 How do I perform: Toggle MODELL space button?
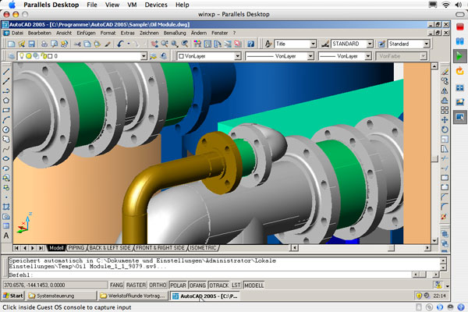click(254, 285)
